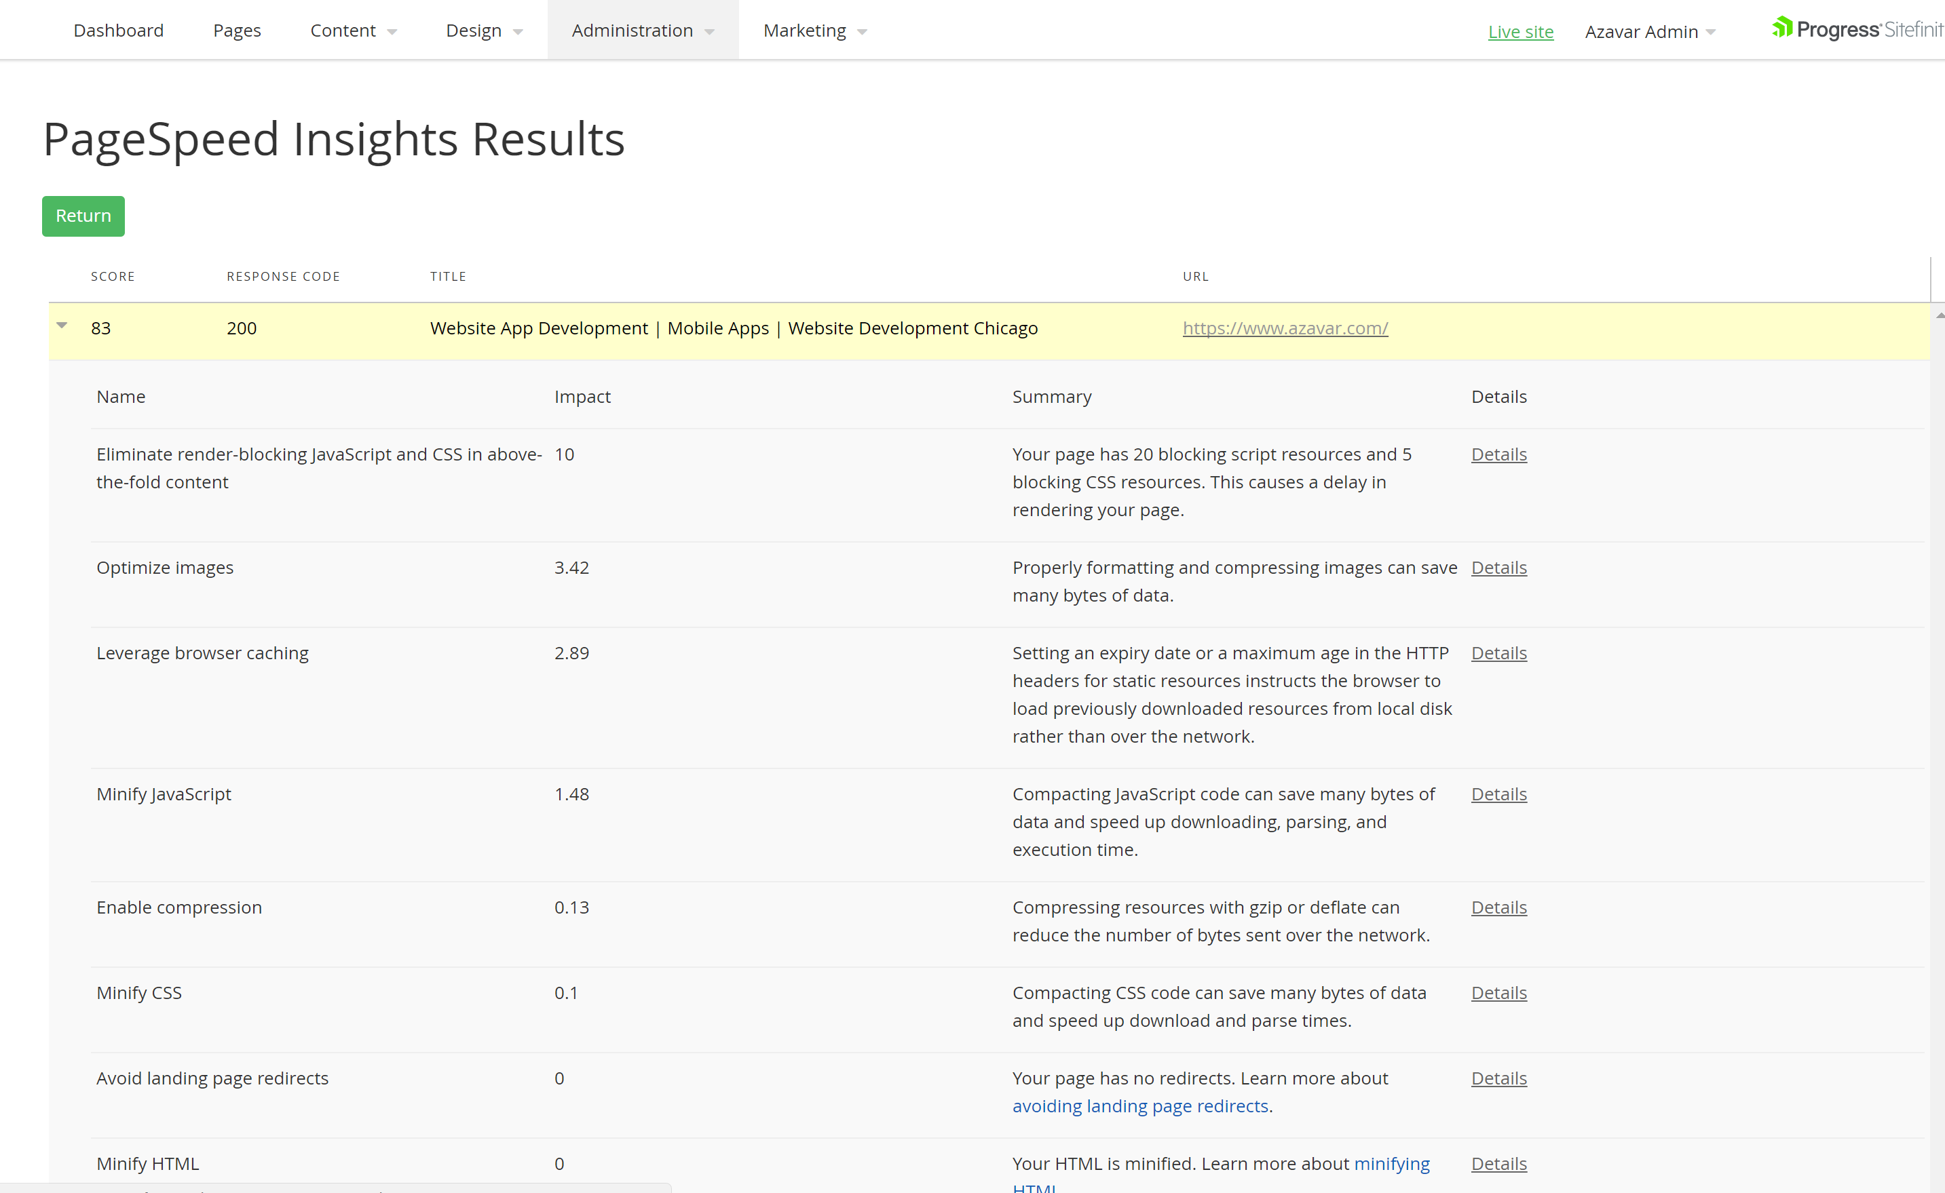
Task: View Details for render-blocking JavaScript rule
Action: (1498, 454)
